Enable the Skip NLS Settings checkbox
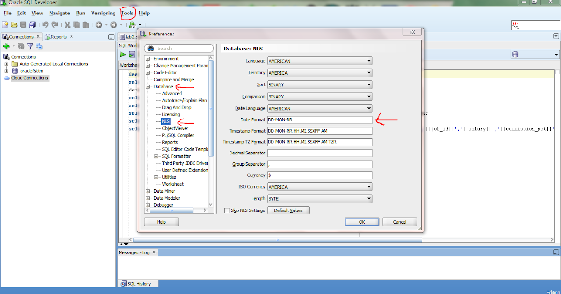The height and width of the screenshot is (294, 561). pos(227,210)
